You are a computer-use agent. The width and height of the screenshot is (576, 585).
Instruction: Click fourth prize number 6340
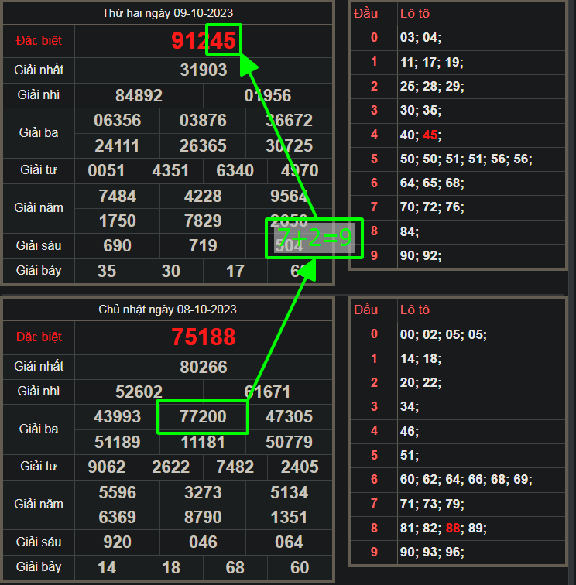[x=235, y=171]
